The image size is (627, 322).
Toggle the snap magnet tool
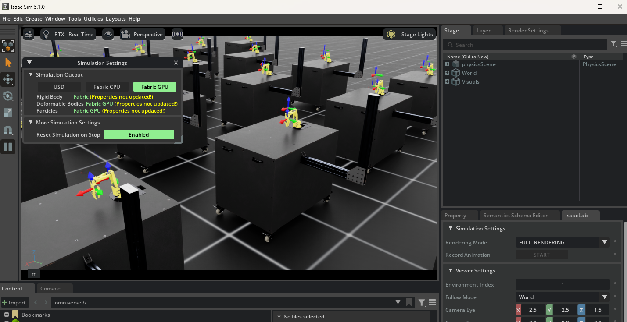tap(7, 130)
